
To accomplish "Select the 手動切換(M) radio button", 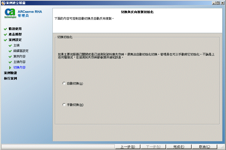I will coord(64,105).
